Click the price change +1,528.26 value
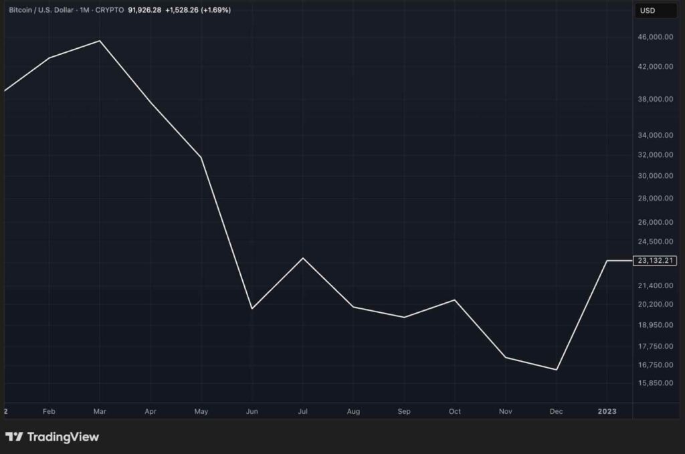 point(182,10)
